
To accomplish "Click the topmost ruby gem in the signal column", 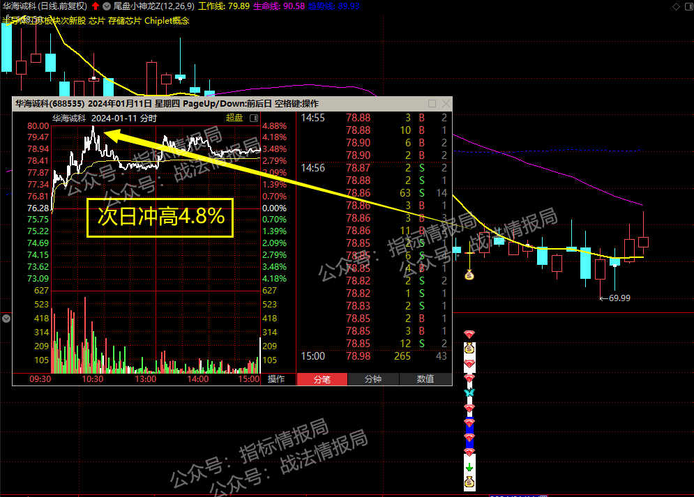I will (x=469, y=334).
